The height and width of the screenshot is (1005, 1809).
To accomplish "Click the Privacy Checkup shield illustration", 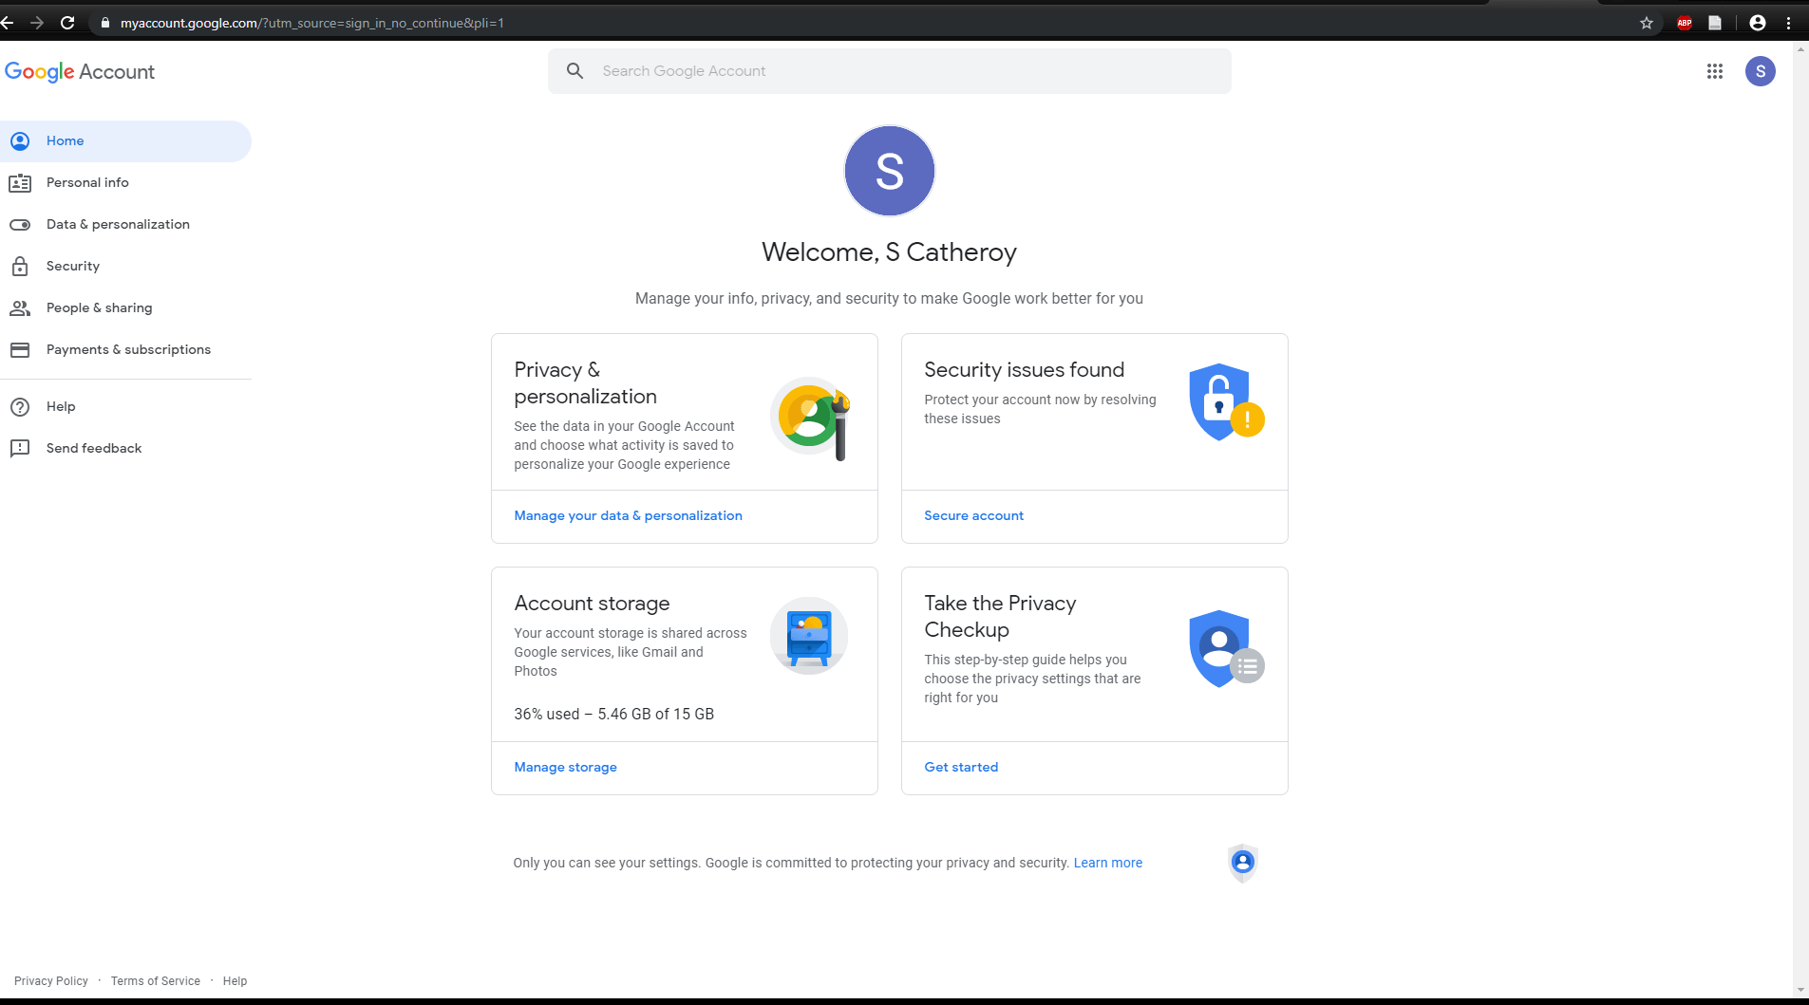I will point(1226,649).
